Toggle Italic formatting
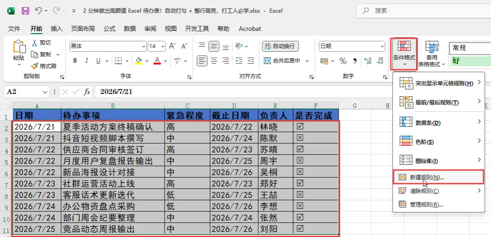The image size is (491, 237). click(x=87, y=61)
